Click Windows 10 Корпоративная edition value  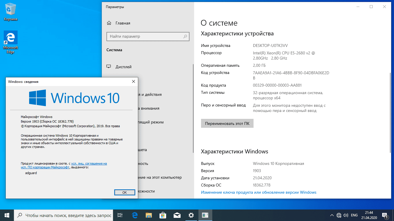[x=278, y=163]
